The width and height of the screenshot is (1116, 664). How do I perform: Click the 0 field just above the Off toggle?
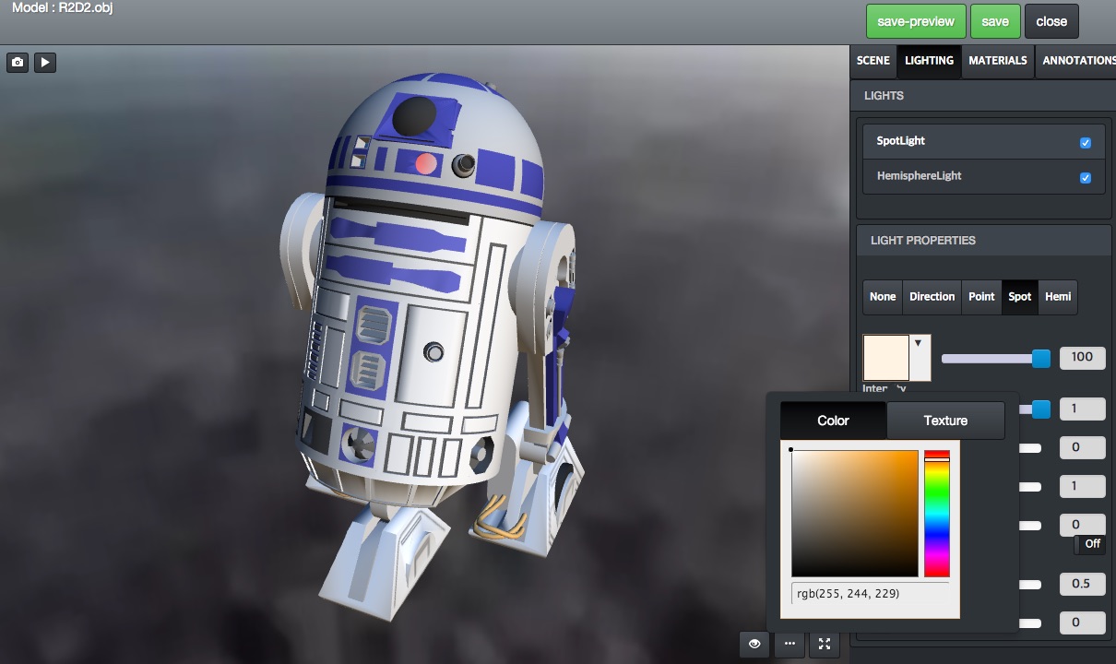point(1083,525)
